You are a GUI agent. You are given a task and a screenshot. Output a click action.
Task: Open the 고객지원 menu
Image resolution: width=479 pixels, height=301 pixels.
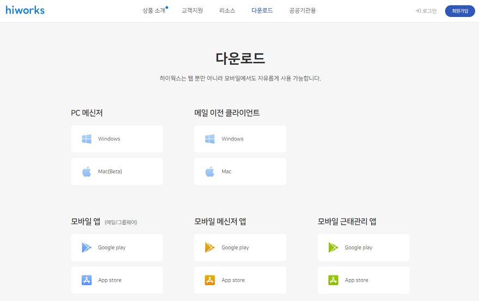[192, 11]
